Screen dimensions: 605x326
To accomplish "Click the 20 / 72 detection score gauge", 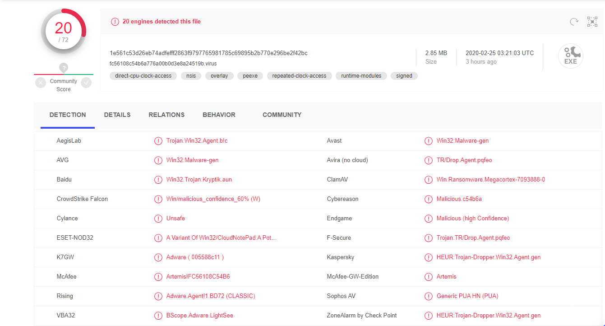I will [x=64, y=31].
